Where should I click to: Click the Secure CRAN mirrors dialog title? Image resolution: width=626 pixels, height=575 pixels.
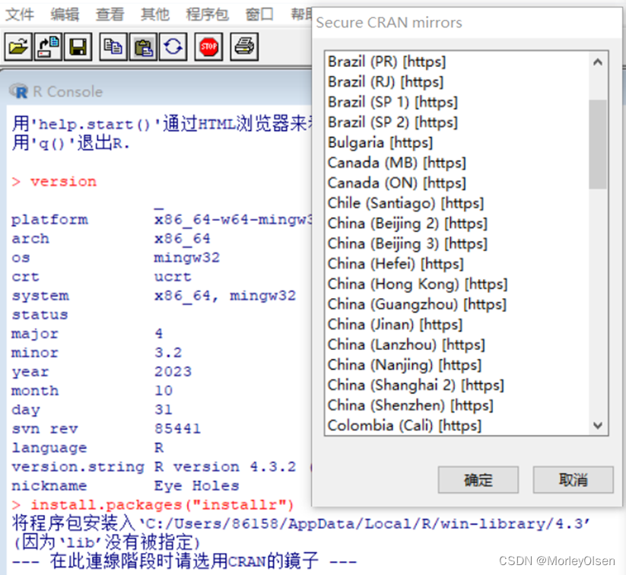[389, 23]
